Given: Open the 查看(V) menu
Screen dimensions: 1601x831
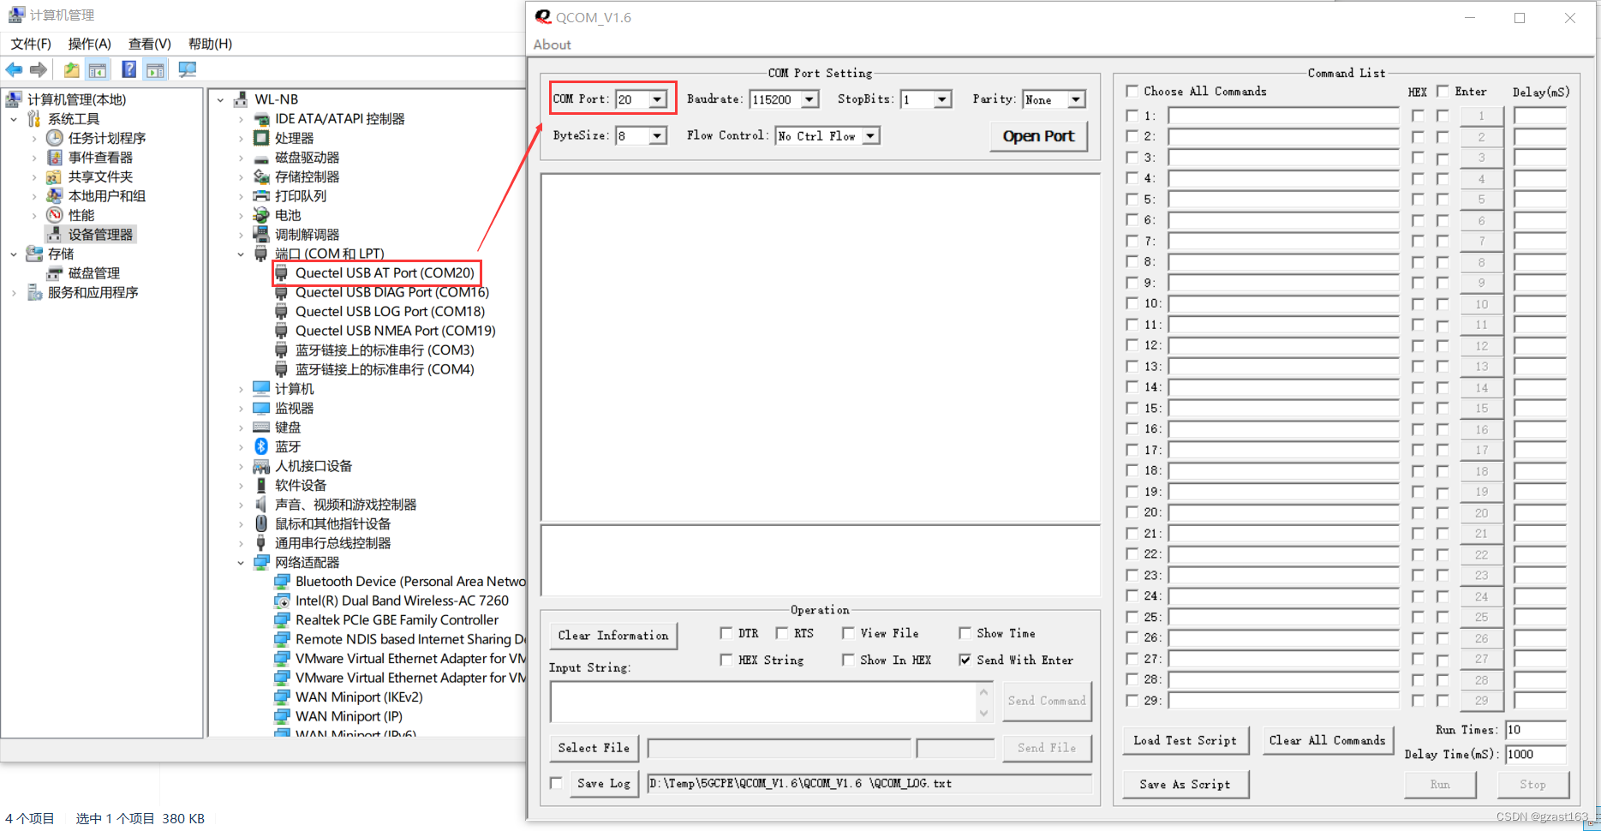Looking at the screenshot, I should 149,44.
